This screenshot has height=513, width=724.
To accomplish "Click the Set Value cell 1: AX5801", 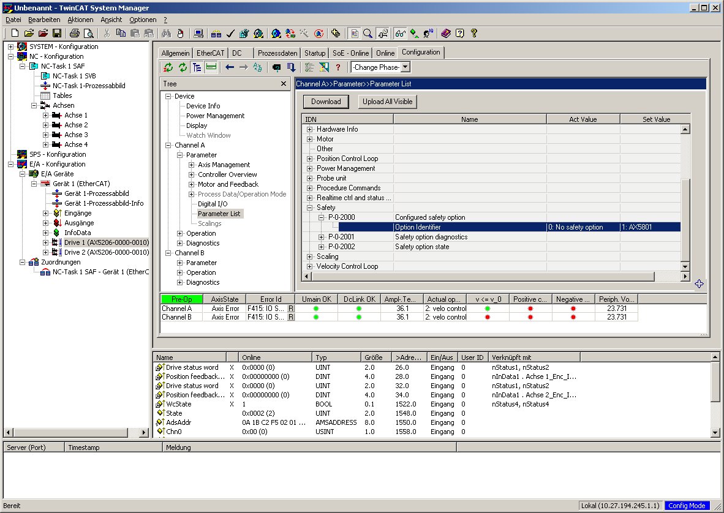I will [650, 227].
